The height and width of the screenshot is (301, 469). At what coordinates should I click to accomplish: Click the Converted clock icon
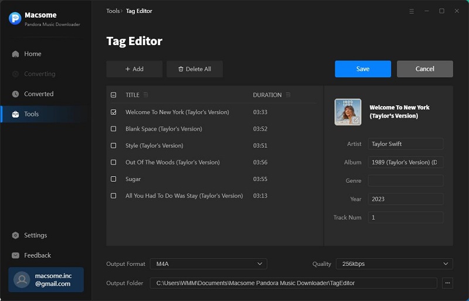click(16, 94)
